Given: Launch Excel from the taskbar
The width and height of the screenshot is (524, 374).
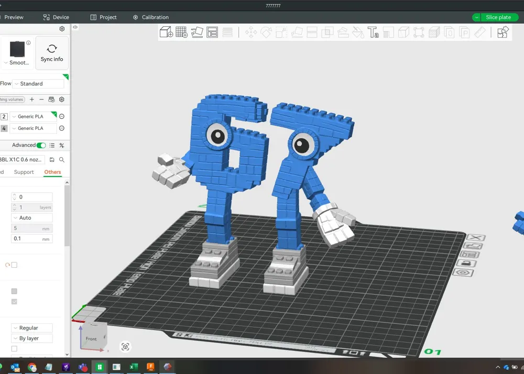Looking at the screenshot, I should tap(133, 367).
